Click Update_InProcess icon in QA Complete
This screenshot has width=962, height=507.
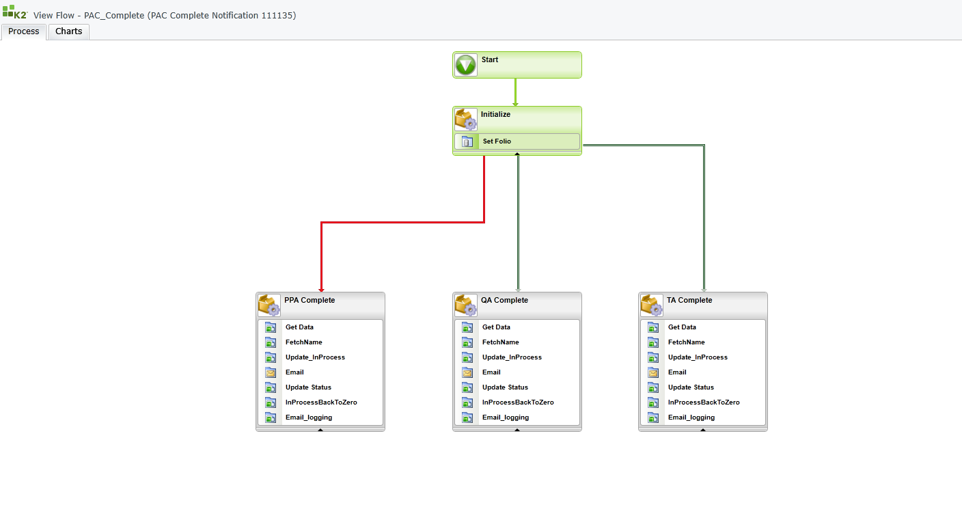pos(467,357)
